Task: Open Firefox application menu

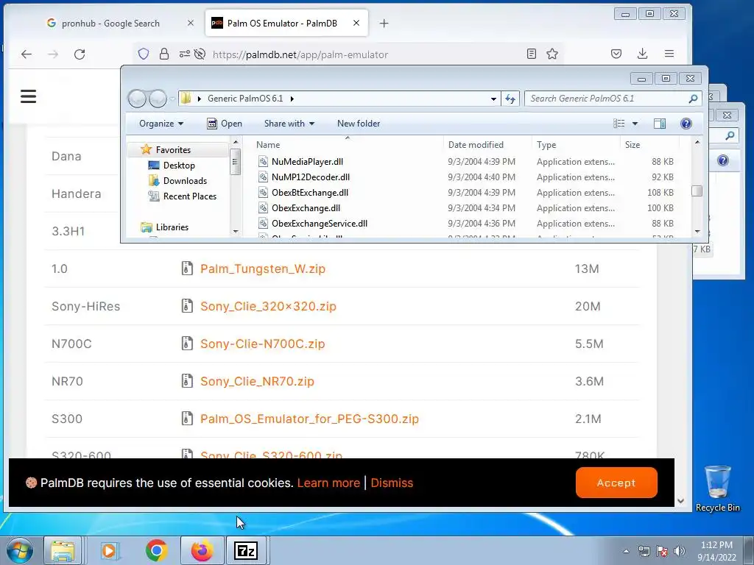Action: [x=669, y=54]
